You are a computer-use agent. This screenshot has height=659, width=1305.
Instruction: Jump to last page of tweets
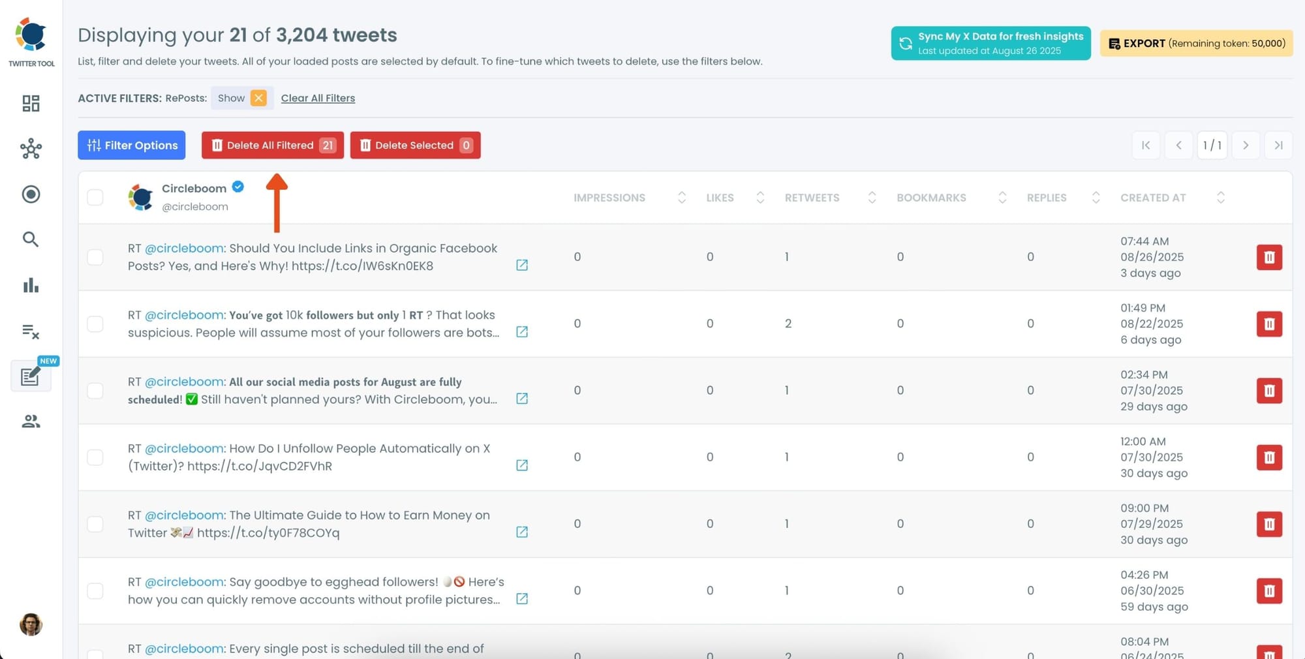[1278, 145]
